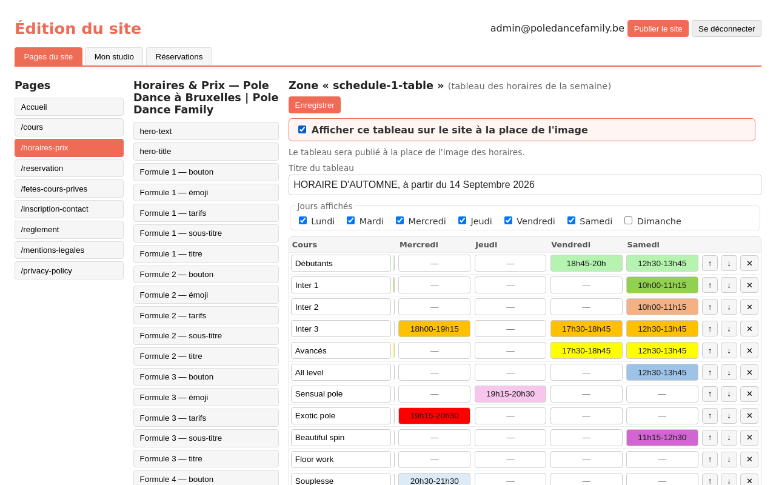Move the Inter 1 row down
The width and height of the screenshot is (776, 485).
729,285
